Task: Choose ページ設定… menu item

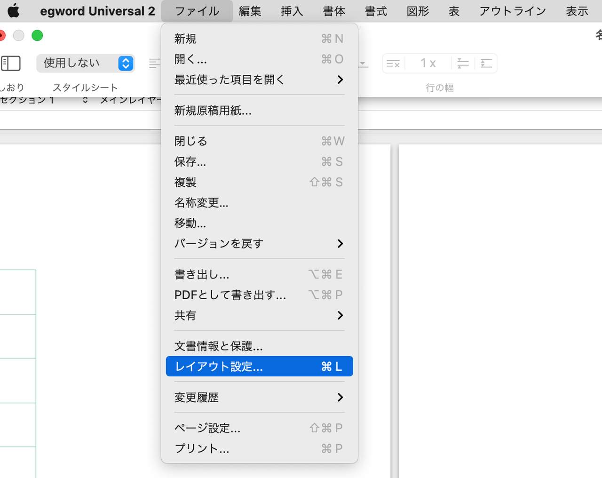Action: [x=260, y=428]
